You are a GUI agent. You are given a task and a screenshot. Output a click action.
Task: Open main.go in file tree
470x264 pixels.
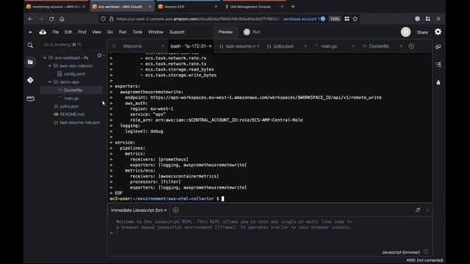71,98
